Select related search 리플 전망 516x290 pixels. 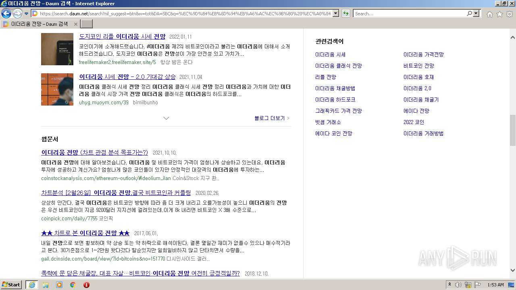pos(326,77)
